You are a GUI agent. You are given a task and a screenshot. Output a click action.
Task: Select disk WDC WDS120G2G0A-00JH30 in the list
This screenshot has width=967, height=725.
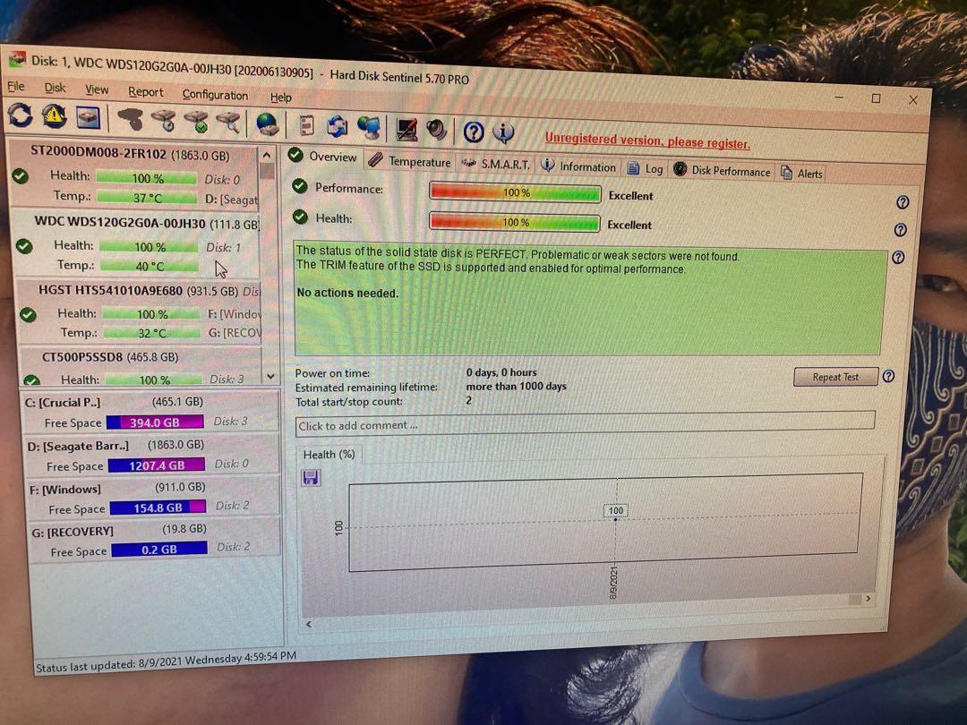point(137,244)
